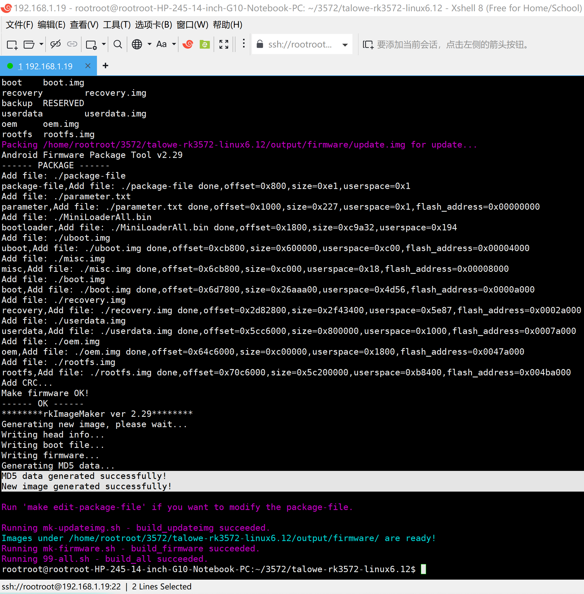
Task: Click 'Make firmware OK!' text
Action: pos(45,393)
